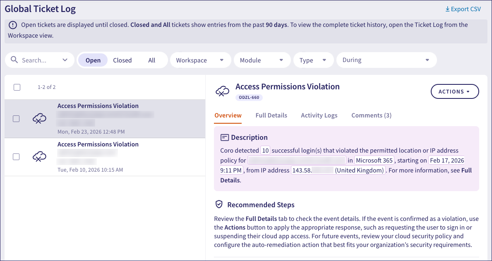Image resolution: width=492 pixels, height=261 pixels.
Task: Click cloud icon in ticket detail header
Action: pos(223,91)
